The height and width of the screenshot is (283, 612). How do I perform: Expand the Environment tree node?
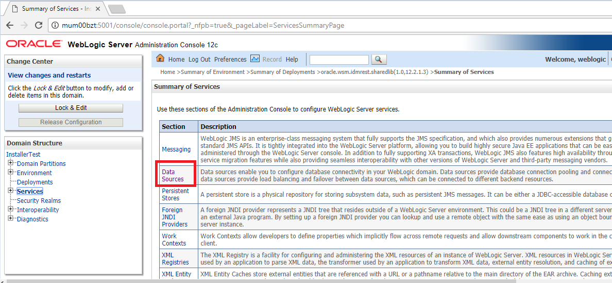[10, 173]
